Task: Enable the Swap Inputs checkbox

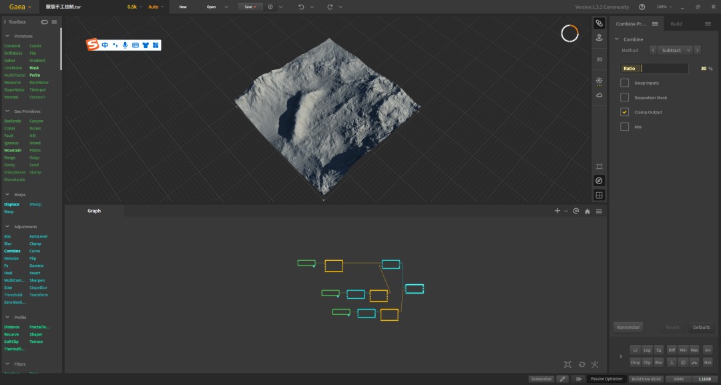Action: point(624,83)
